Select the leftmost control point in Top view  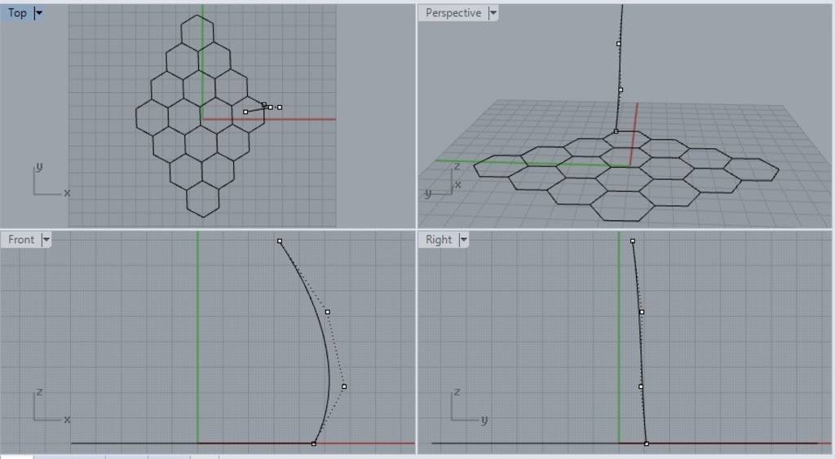click(245, 112)
